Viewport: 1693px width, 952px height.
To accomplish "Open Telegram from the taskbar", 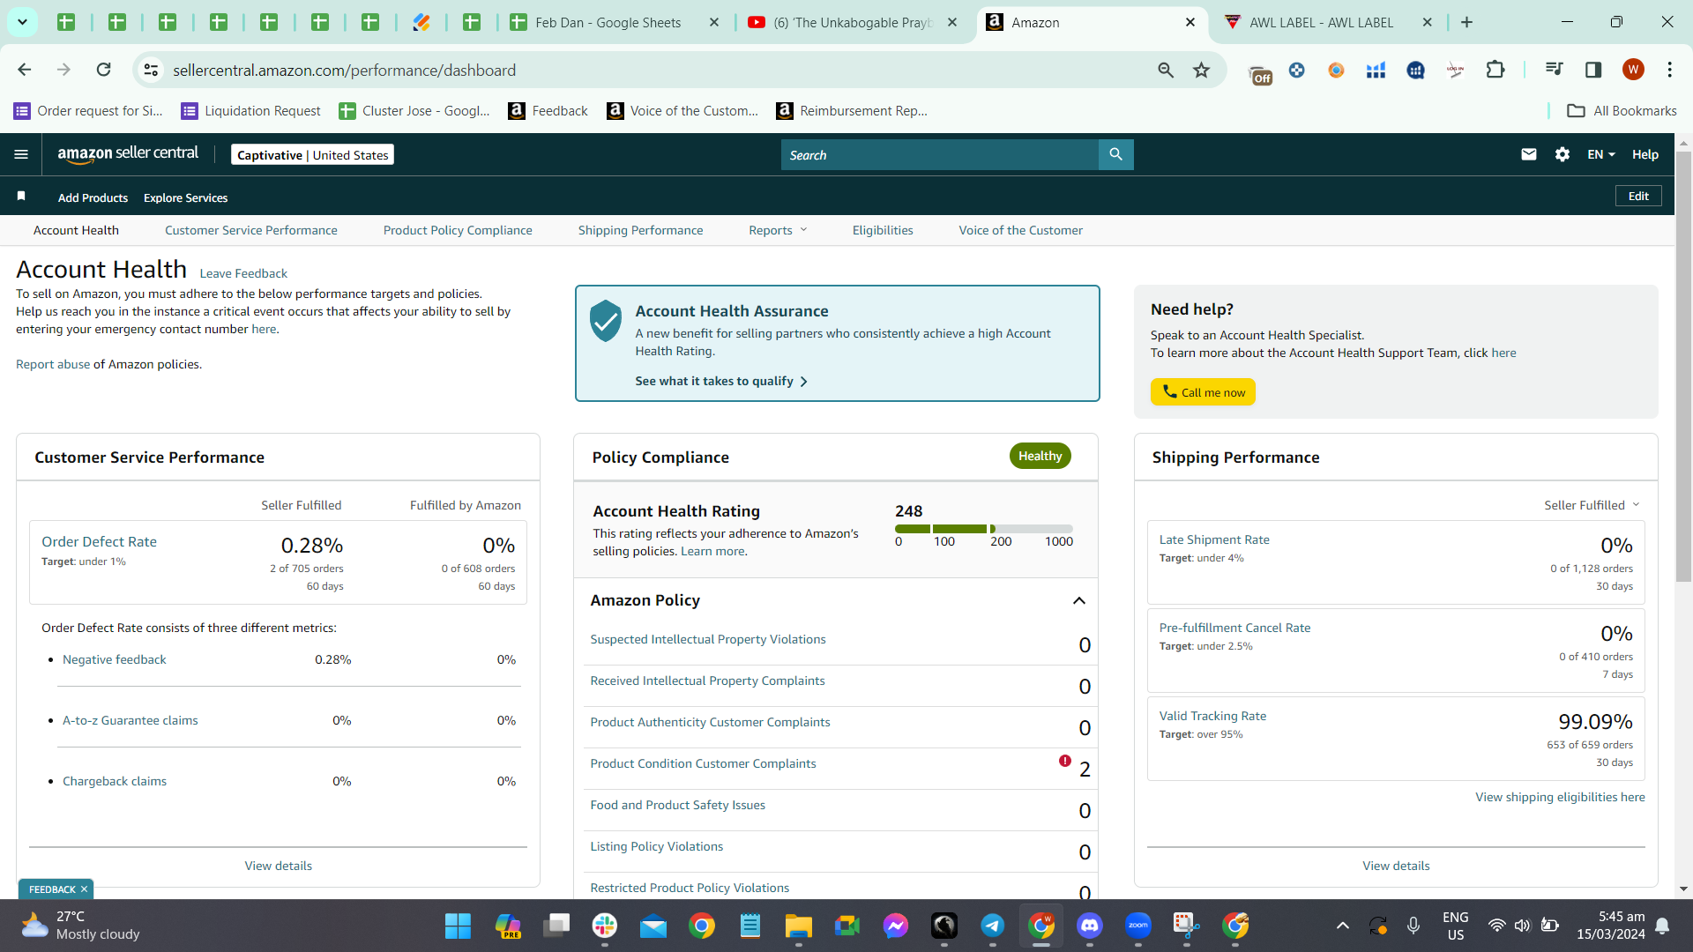I will tap(993, 926).
